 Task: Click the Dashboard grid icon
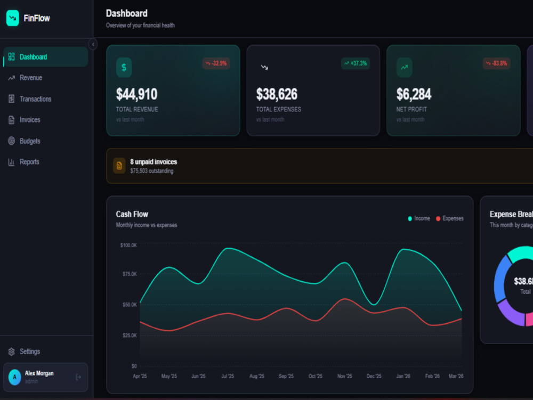point(12,56)
